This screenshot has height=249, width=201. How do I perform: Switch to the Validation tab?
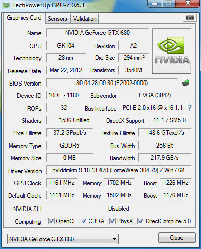coord(85,19)
